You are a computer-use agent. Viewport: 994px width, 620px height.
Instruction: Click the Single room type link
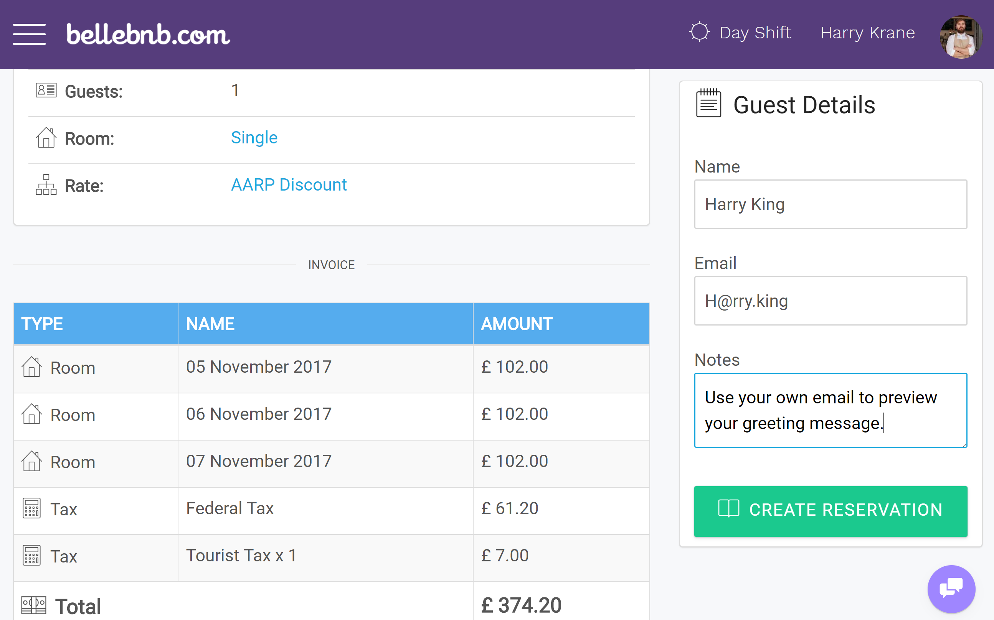[x=253, y=137]
